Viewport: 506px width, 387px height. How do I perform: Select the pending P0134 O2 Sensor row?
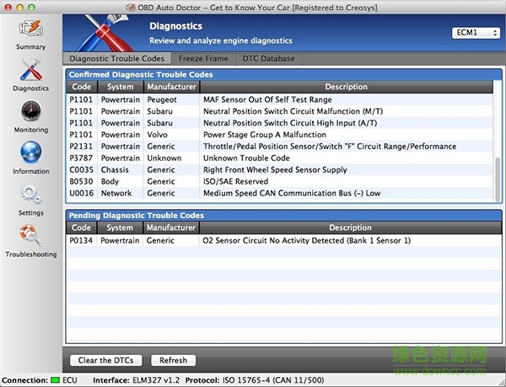pos(278,240)
